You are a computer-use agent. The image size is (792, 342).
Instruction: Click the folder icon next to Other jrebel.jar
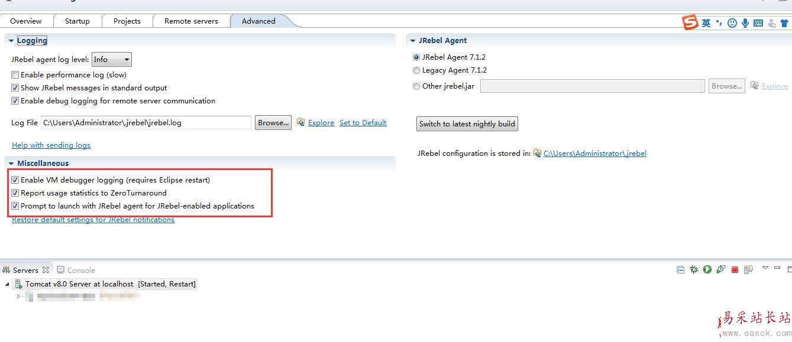(x=754, y=86)
